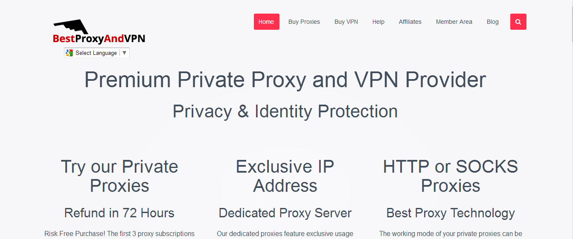
Task: Click the BestProxyAndVPN logo text
Action: [x=99, y=39]
